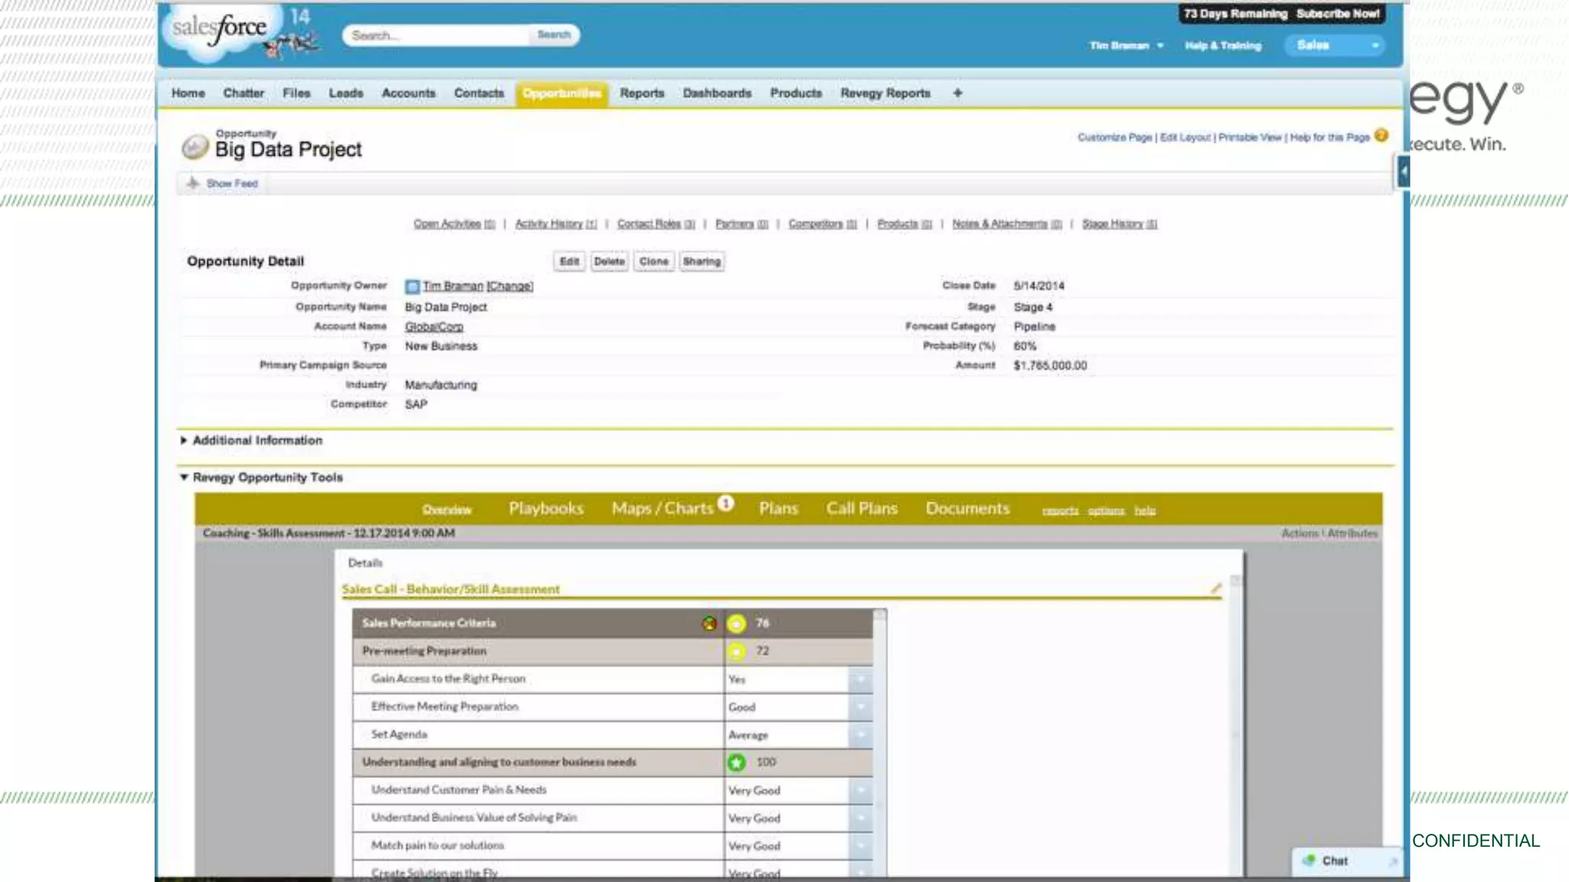
Task: Collapse the Revegy Opportunity Tools section
Action: point(184,477)
